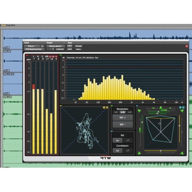Click the COMPARE button
The image size is (192, 192).
click(x=60, y=49)
